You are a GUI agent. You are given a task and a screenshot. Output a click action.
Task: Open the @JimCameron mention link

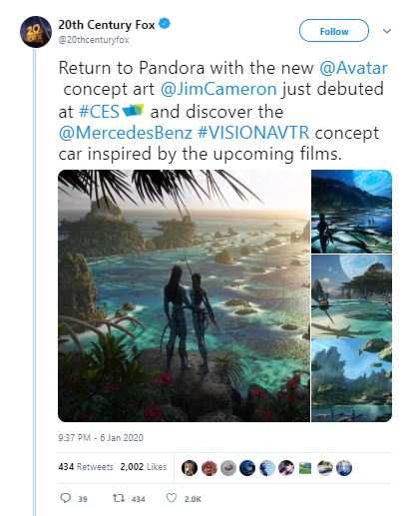tap(218, 89)
